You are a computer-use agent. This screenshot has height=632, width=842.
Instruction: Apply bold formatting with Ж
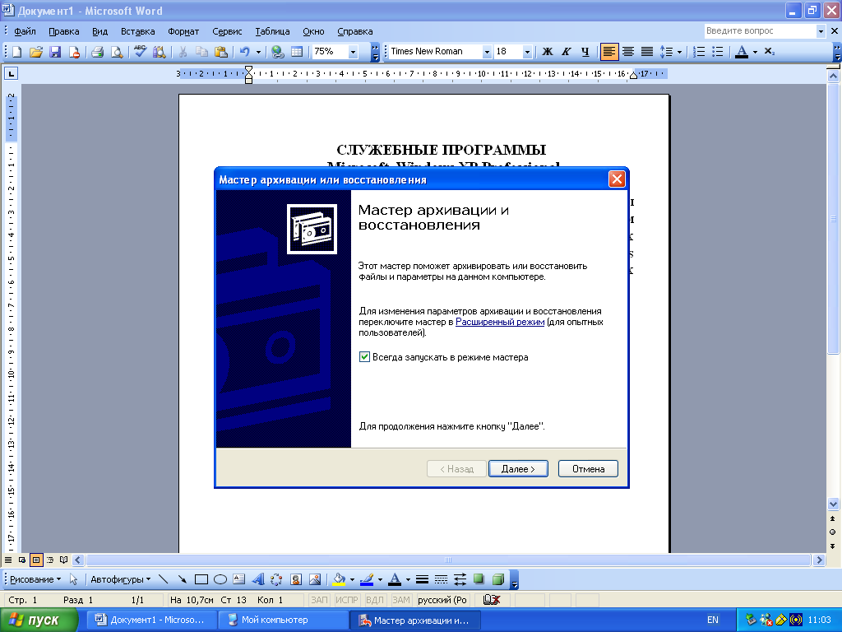(547, 52)
